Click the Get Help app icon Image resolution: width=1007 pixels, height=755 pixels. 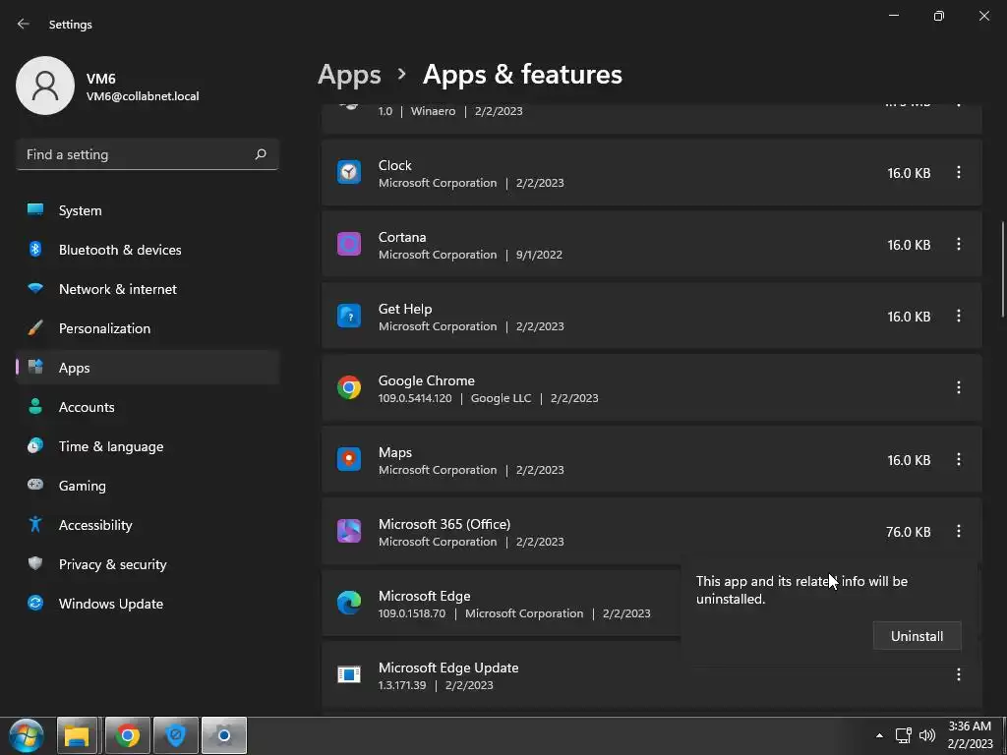tap(349, 316)
